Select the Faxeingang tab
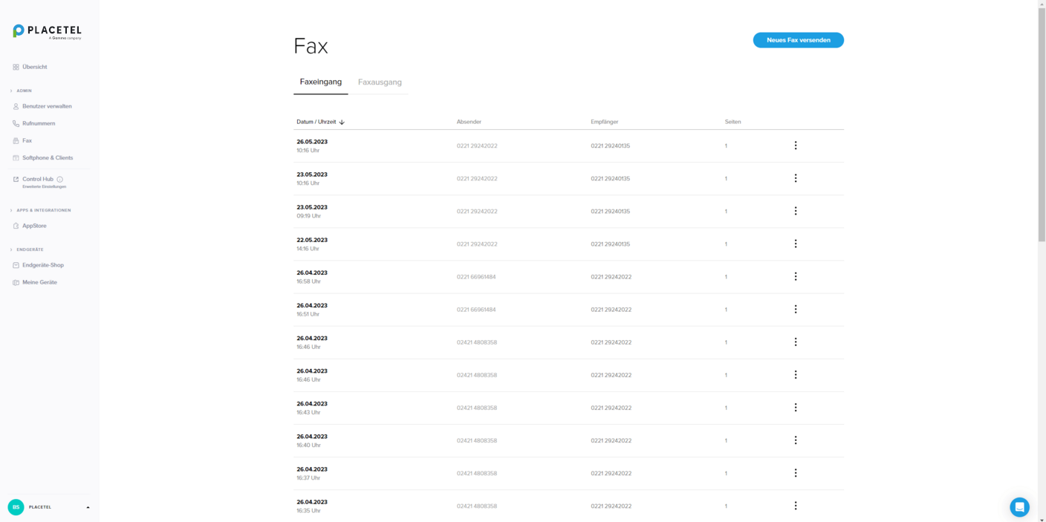The image size is (1046, 522). (320, 82)
